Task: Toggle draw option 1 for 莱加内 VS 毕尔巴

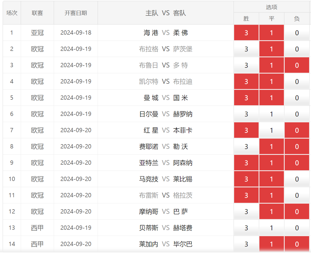Action: pos(272,244)
